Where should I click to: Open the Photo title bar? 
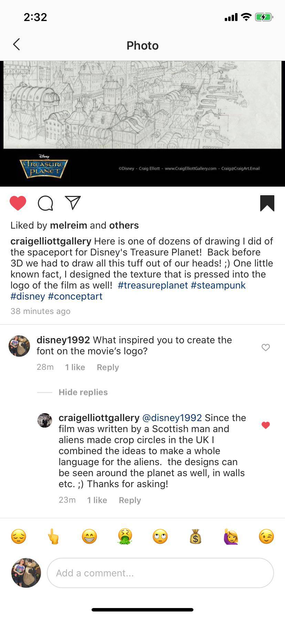(x=142, y=45)
